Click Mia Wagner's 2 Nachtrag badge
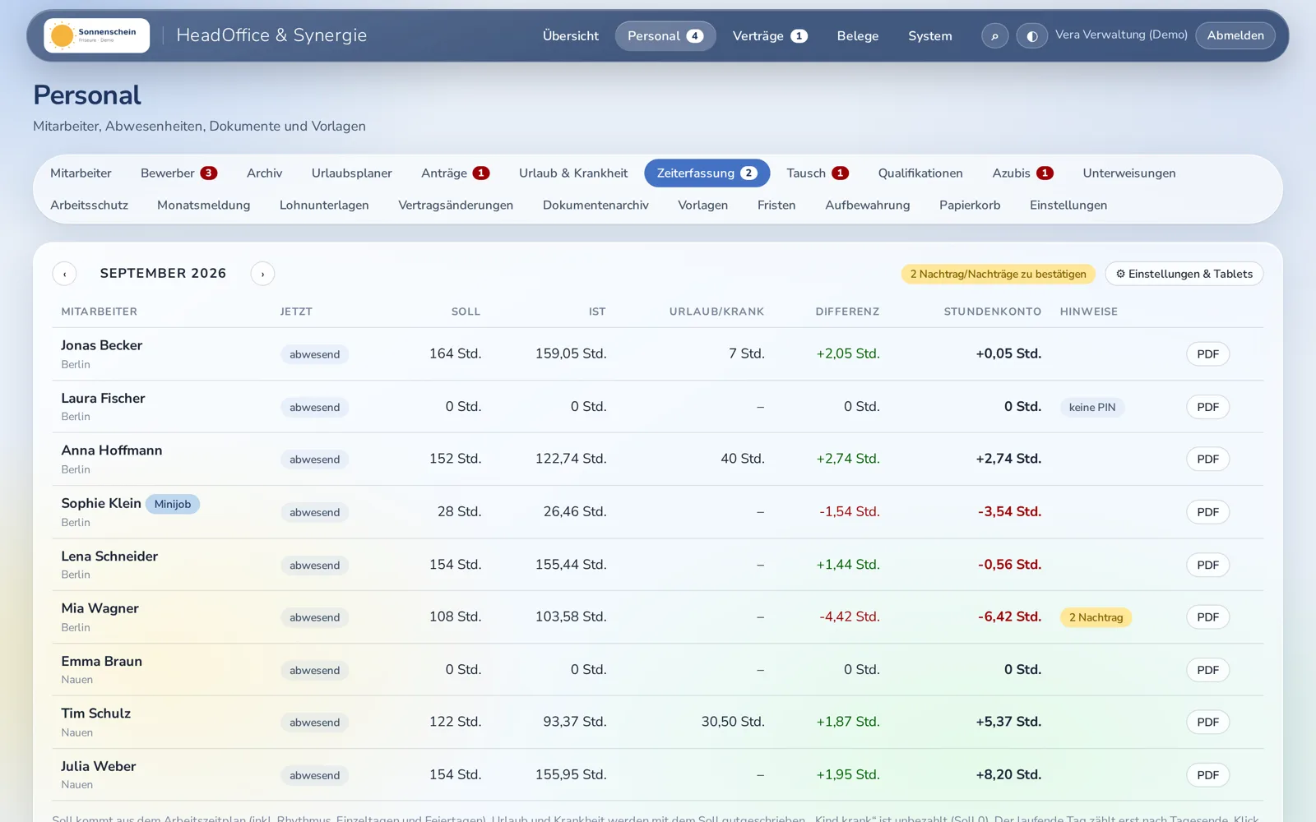Screen dimensions: 1316x822 pyautogui.click(x=1096, y=617)
